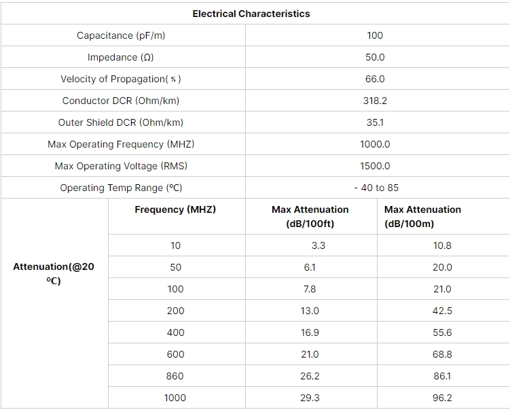Click the 42.5 dB/100m value at 200 MHz
510x410 pixels.
click(442, 311)
